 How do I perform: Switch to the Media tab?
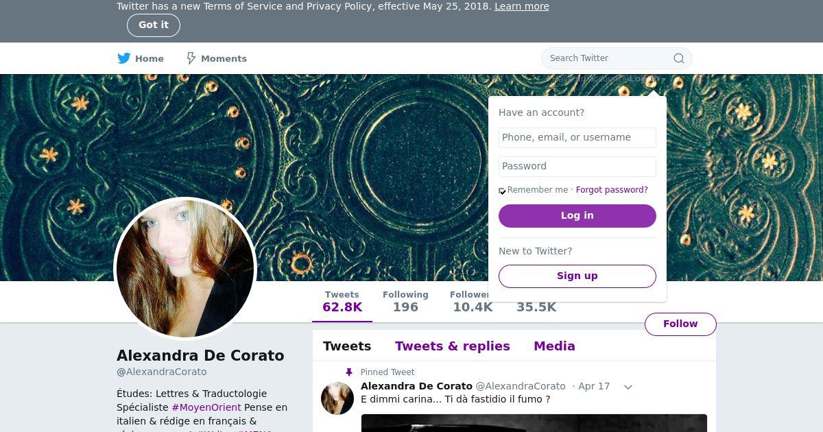tap(554, 346)
